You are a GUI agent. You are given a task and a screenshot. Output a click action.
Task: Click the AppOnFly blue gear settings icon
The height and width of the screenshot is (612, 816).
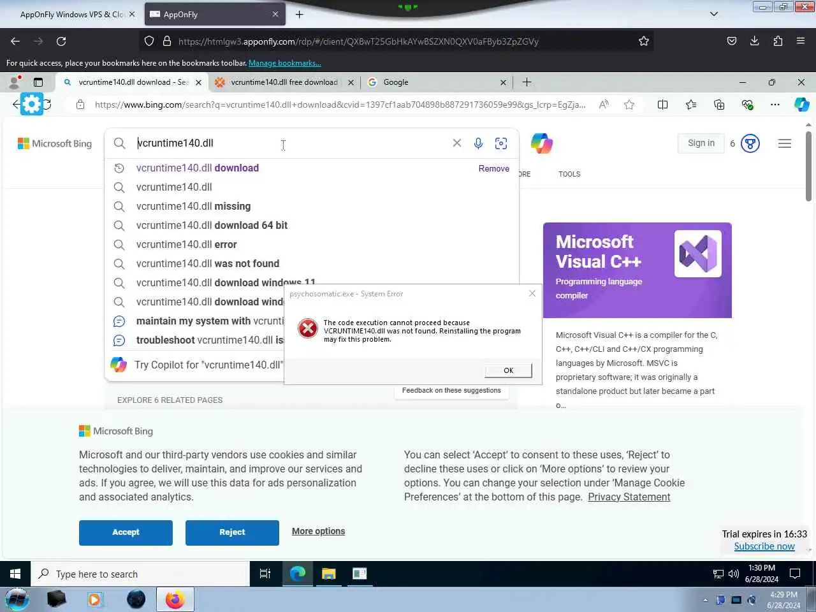pos(31,103)
